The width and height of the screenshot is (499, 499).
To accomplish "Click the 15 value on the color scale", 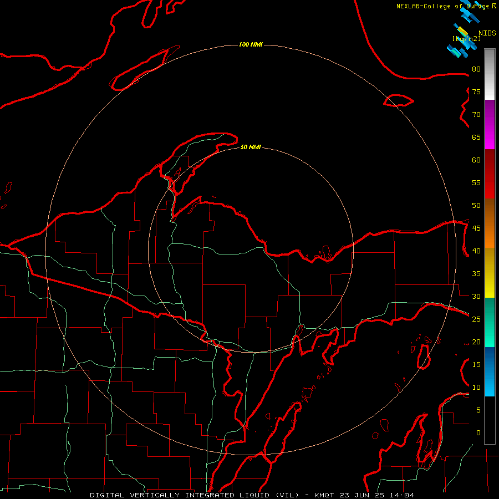I will [x=476, y=365].
